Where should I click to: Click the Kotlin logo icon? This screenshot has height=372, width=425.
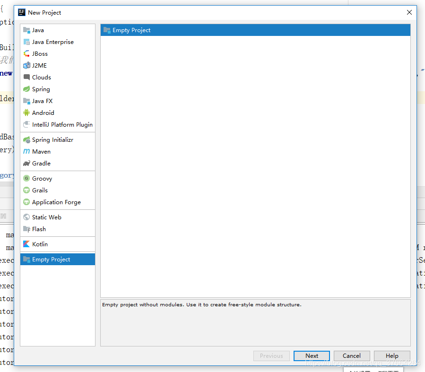(26, 244)
